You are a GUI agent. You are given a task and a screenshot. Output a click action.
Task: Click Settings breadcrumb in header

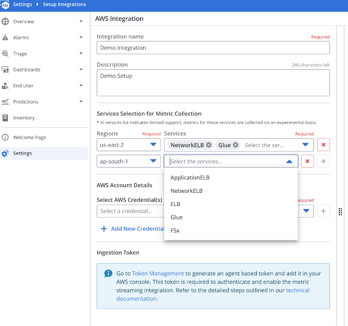[22, 4]
